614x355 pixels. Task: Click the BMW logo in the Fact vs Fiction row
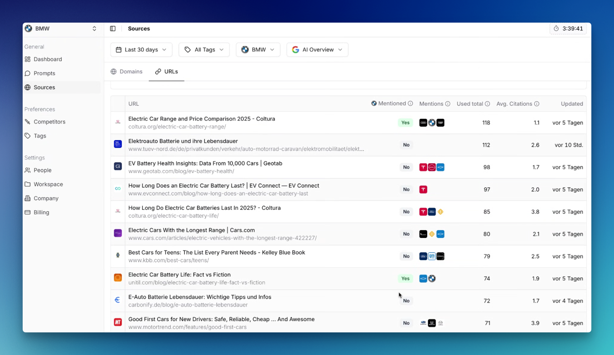pyautogui.click(x=432, y=279)
